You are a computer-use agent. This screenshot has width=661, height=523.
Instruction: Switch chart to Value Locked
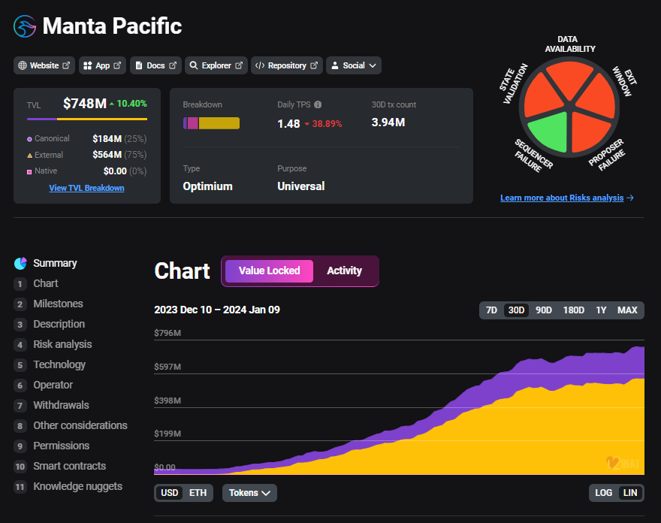tap(270, 271)
